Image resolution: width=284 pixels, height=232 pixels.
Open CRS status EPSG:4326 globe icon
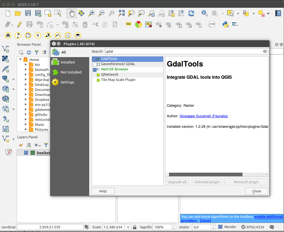click(243, 227)
